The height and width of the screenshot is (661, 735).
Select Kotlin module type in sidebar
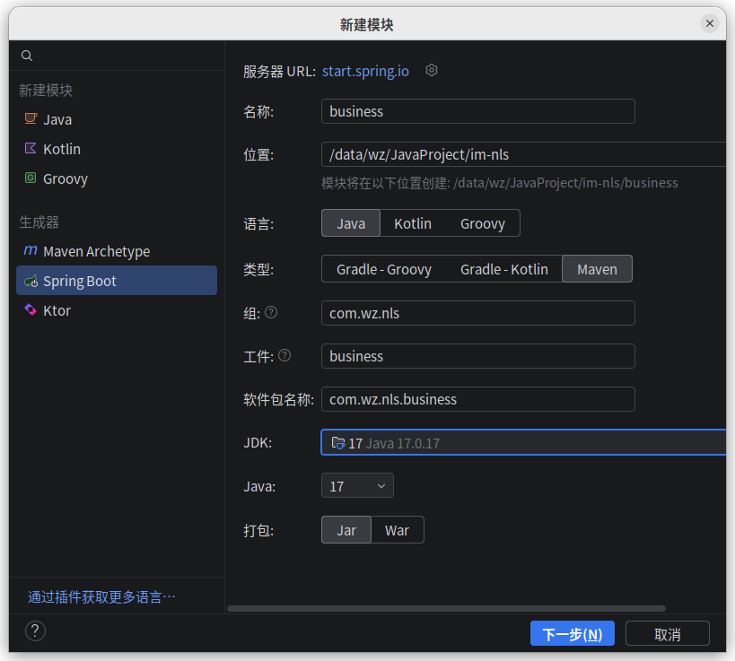click(117, 149)
